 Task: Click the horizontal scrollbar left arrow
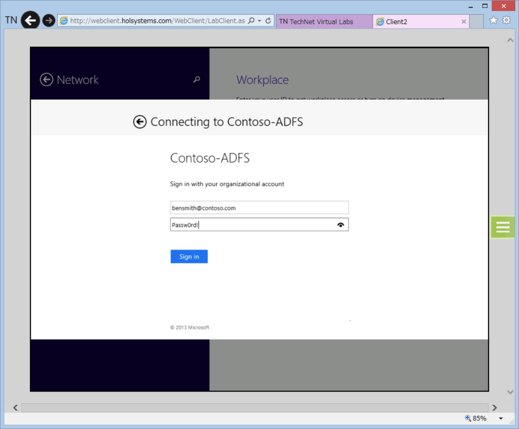coord(15,408)
